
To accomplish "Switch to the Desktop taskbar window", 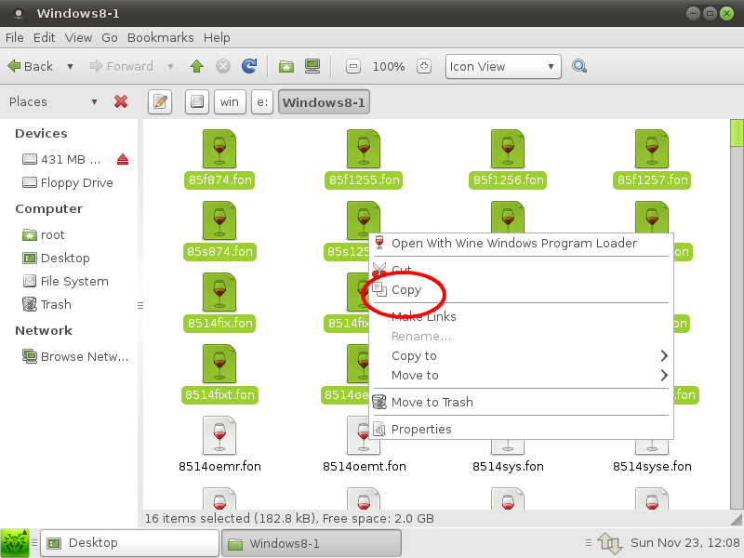I will pyautogui.click(x=129, y=543).
